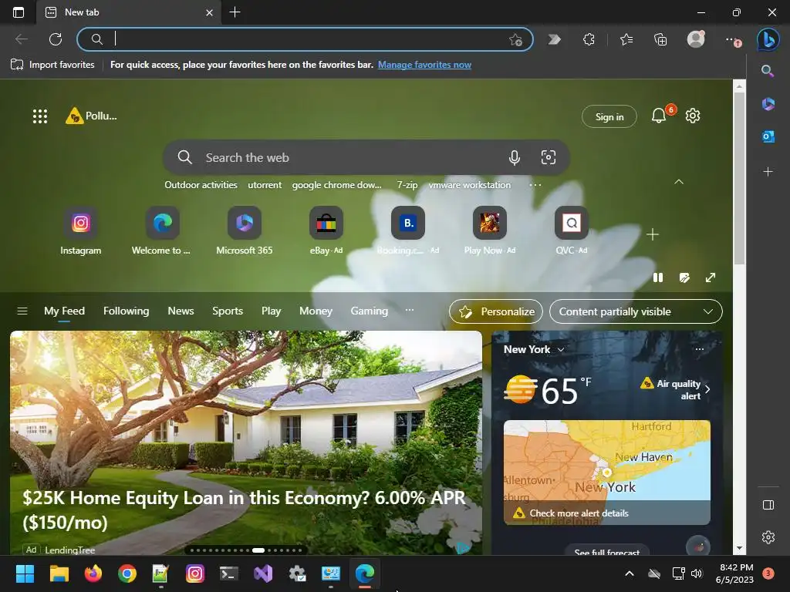Open the app launcher grid icon
The image size is (790, 592).
[x=40, y=116]
